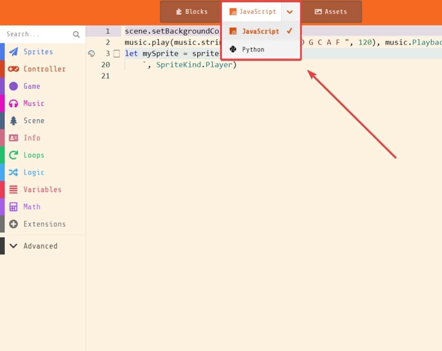Click the Variables category label
Viewport: 442px width, 351px height.
pyautogui.click(x=43, y=189)
